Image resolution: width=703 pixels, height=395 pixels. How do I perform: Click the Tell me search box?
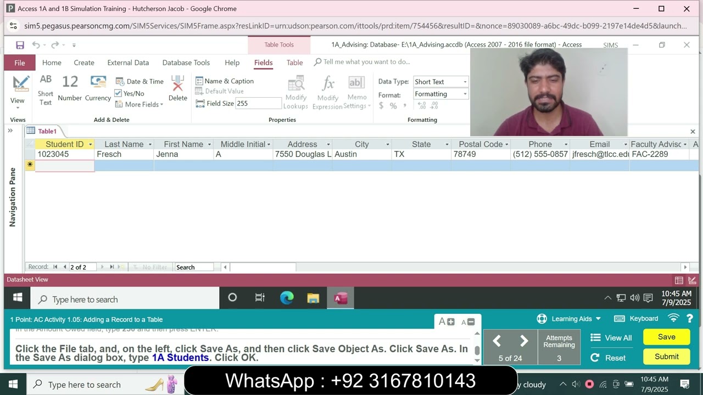(x=366, y=62)
